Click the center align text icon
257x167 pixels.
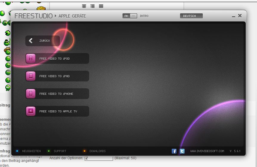(x=84, y=6)
